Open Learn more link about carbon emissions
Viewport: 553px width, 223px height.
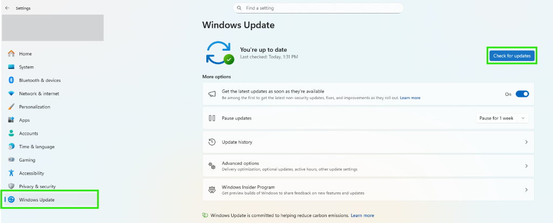coord(362,215)
